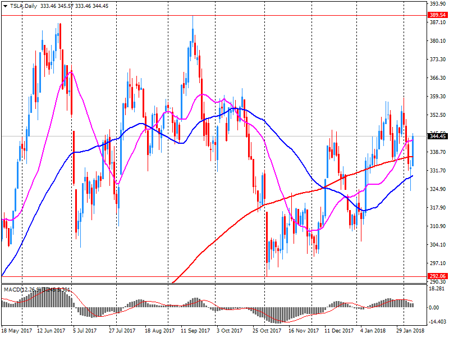Click the 317.90 price scale value
Image resolution: width=449 pixels, height=337 pixels.
[438, 207]
